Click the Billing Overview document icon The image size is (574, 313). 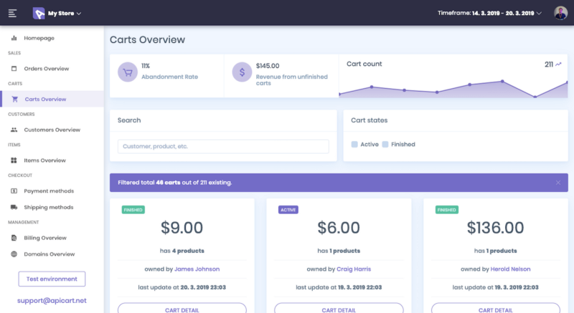point(14,238)
